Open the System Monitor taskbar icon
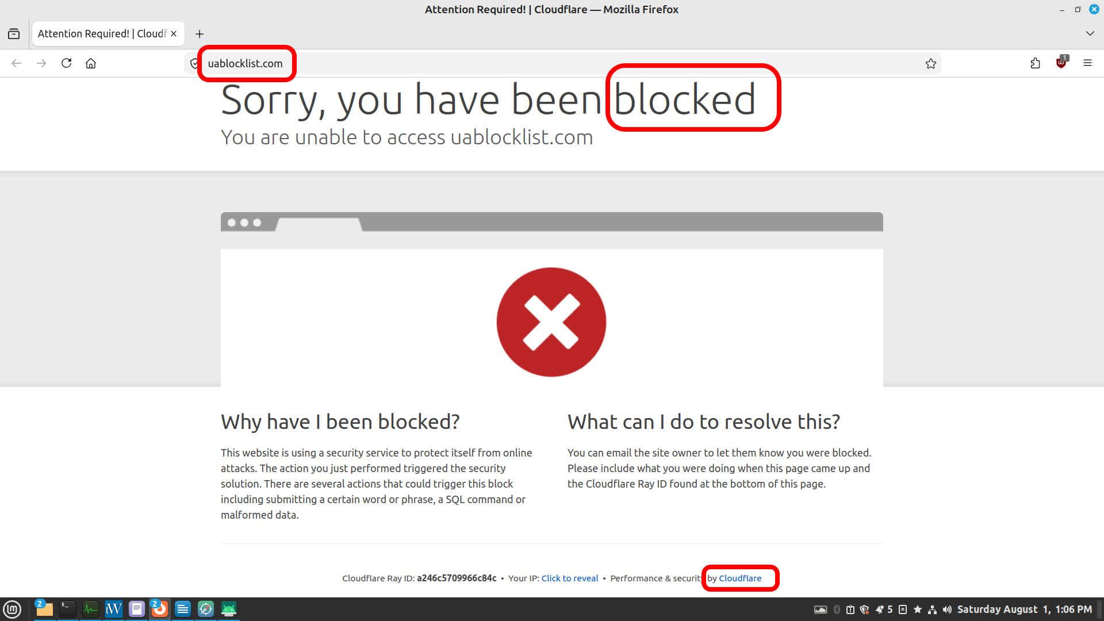1104x621 pixels. click(x=90, y=609)
